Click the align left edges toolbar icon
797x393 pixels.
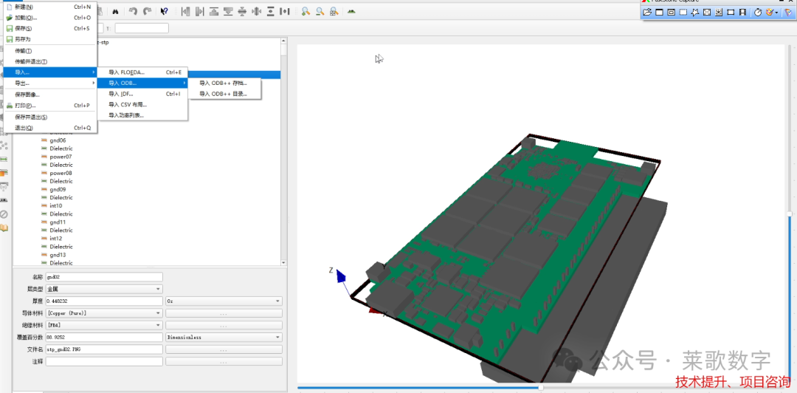(x=185, y=11)
